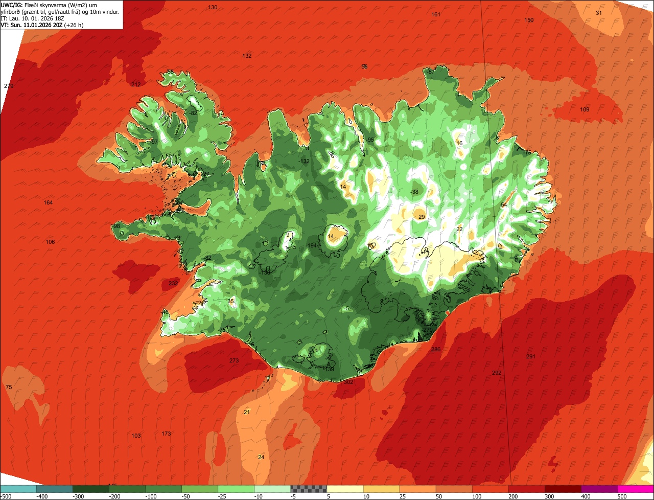Click the map value 87
The height and width of the screenshot is (500, 654).
point(431,72)
